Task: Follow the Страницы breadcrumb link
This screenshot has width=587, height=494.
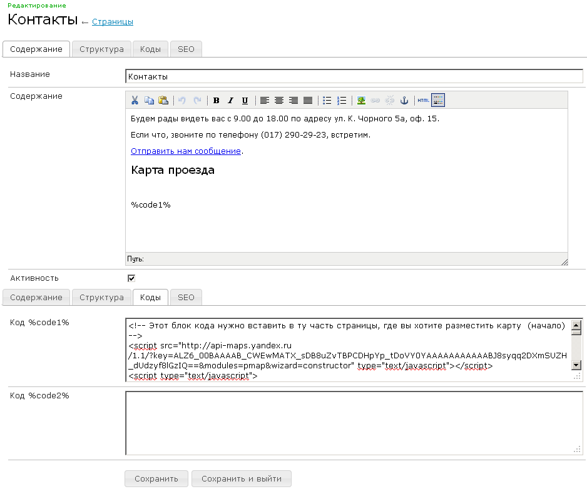Action: point(113,22)
